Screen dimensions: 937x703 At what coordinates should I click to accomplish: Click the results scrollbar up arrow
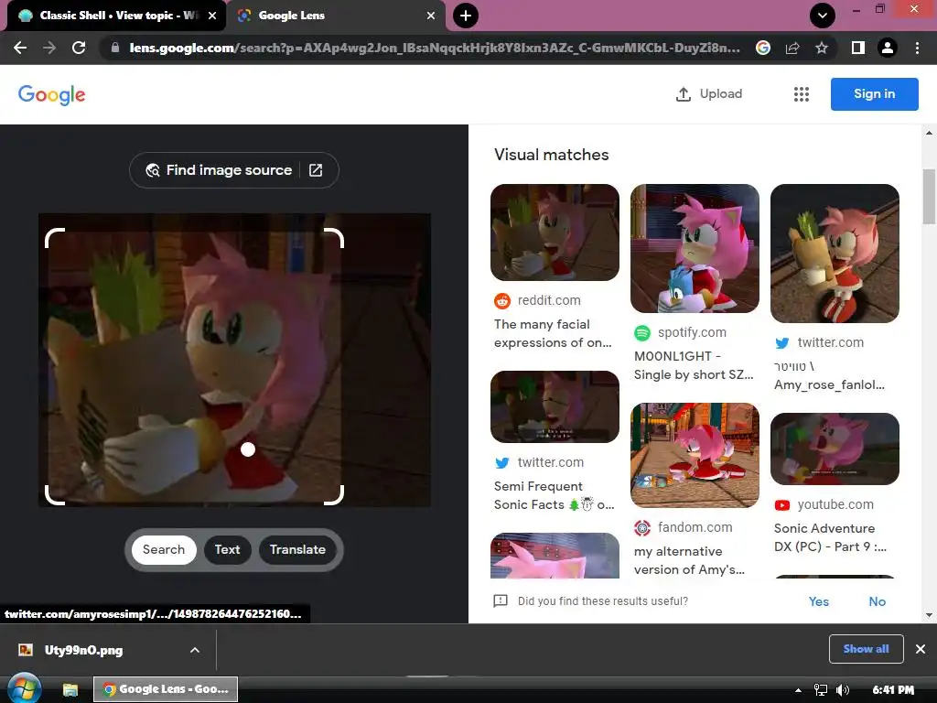(929, 133)
